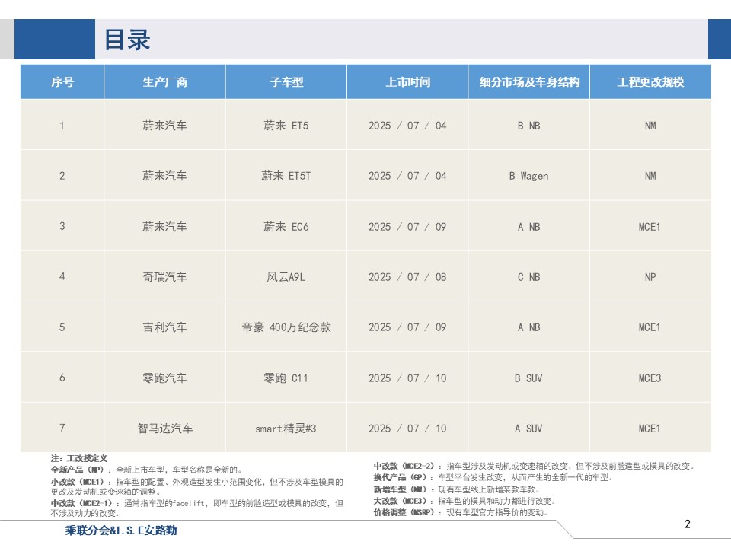Image resolution: width=731 pixels, height=548 pixels.
Task: Click the C NB segment cell
Action: coord(528,277)
